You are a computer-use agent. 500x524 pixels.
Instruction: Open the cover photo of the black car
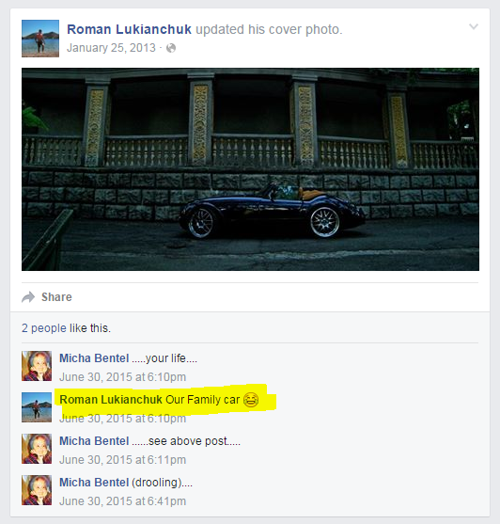[x=250, y=169]
